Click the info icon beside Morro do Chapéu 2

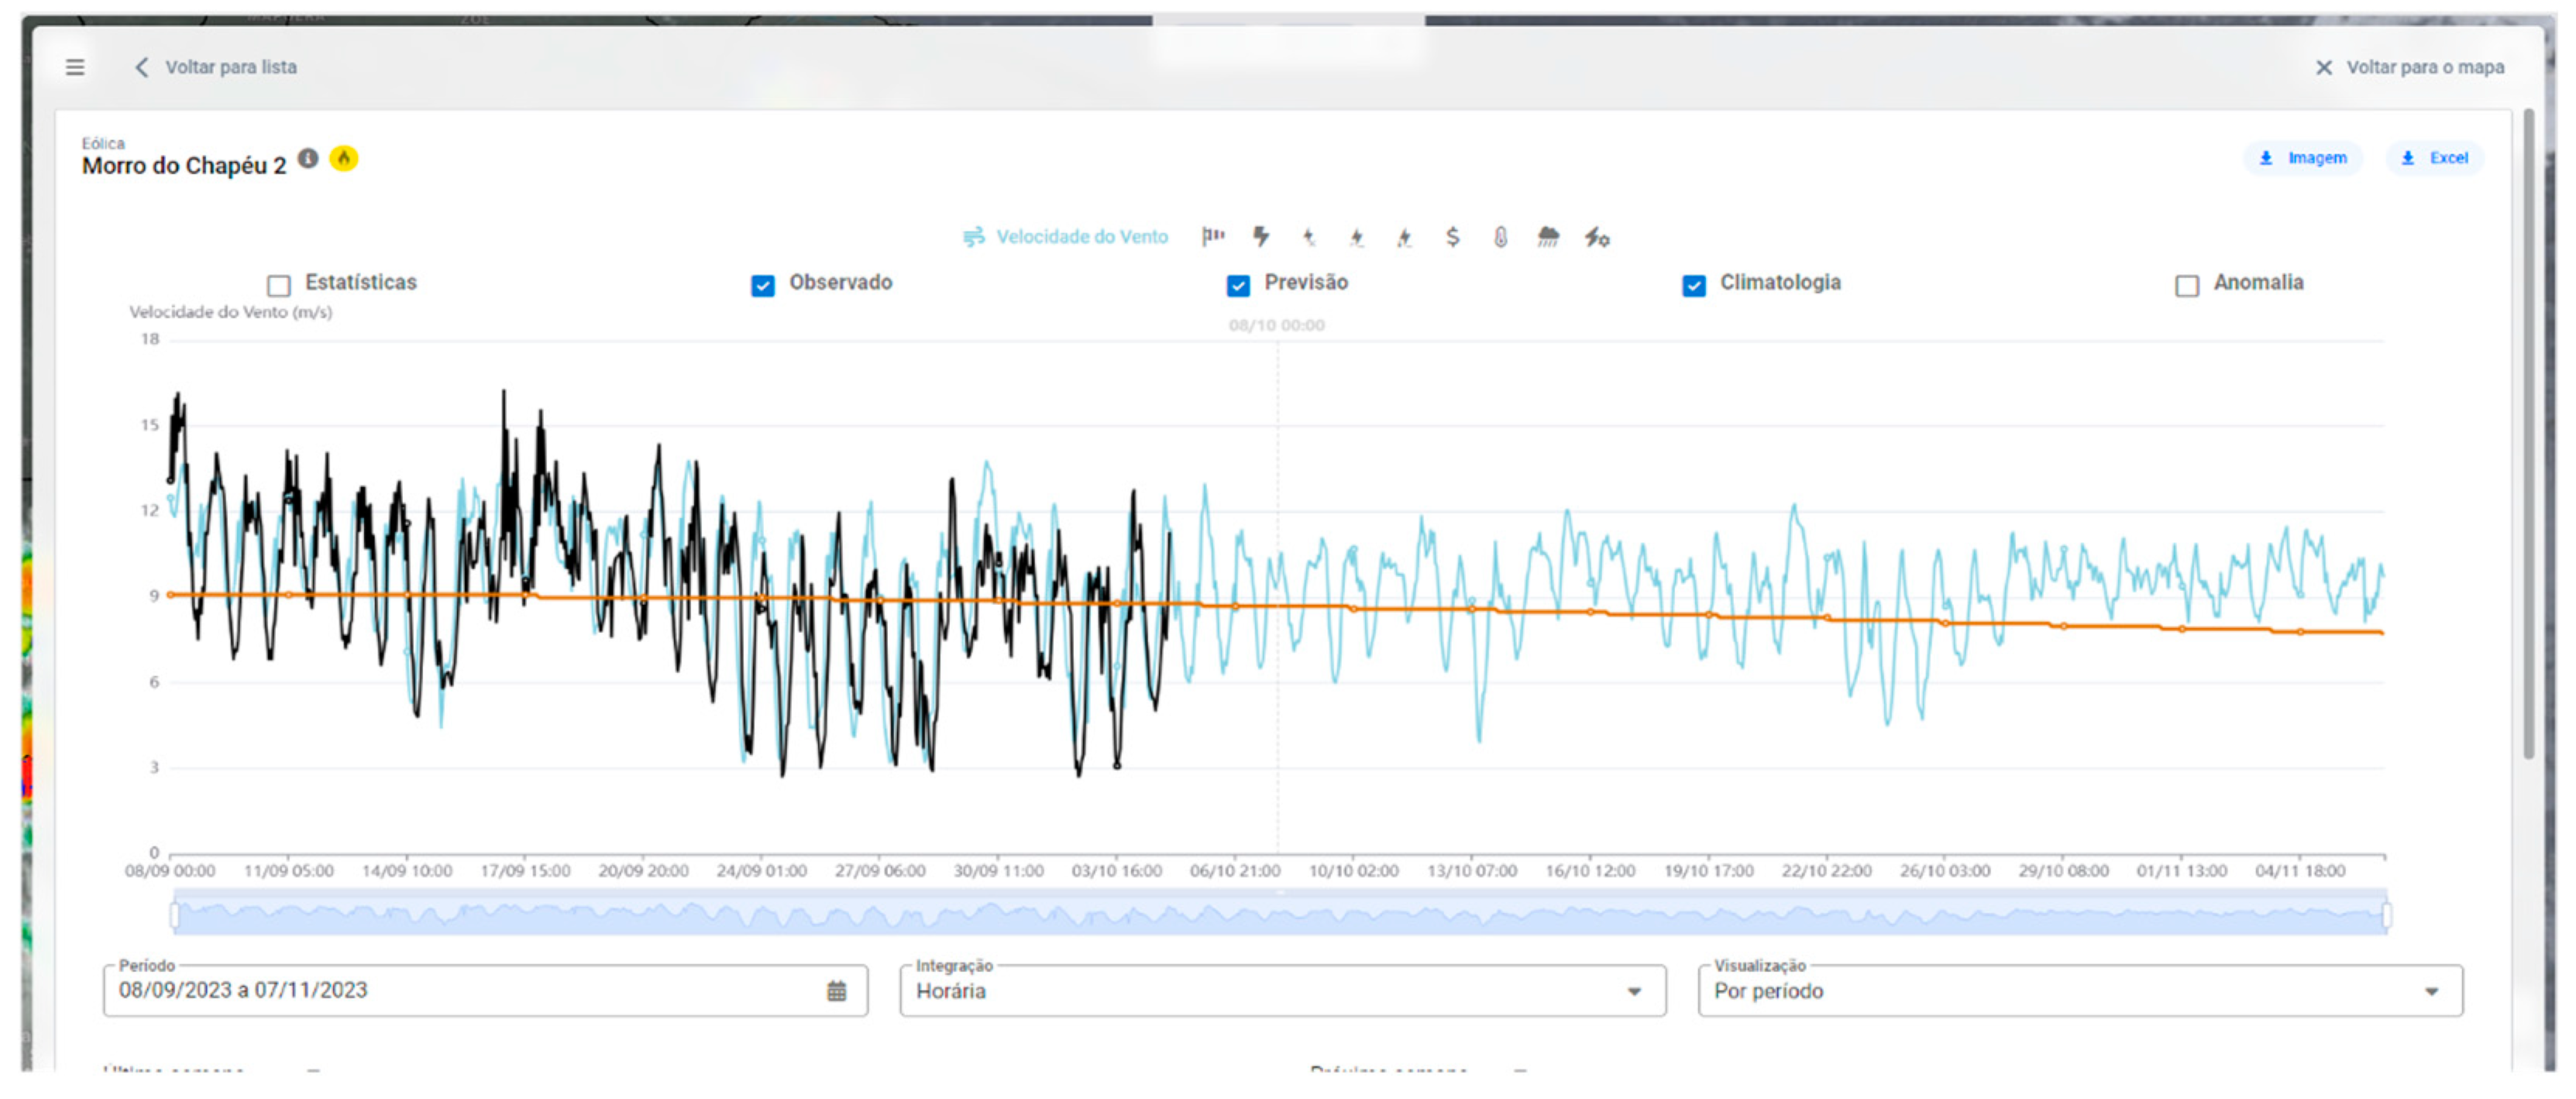point(308,159)
